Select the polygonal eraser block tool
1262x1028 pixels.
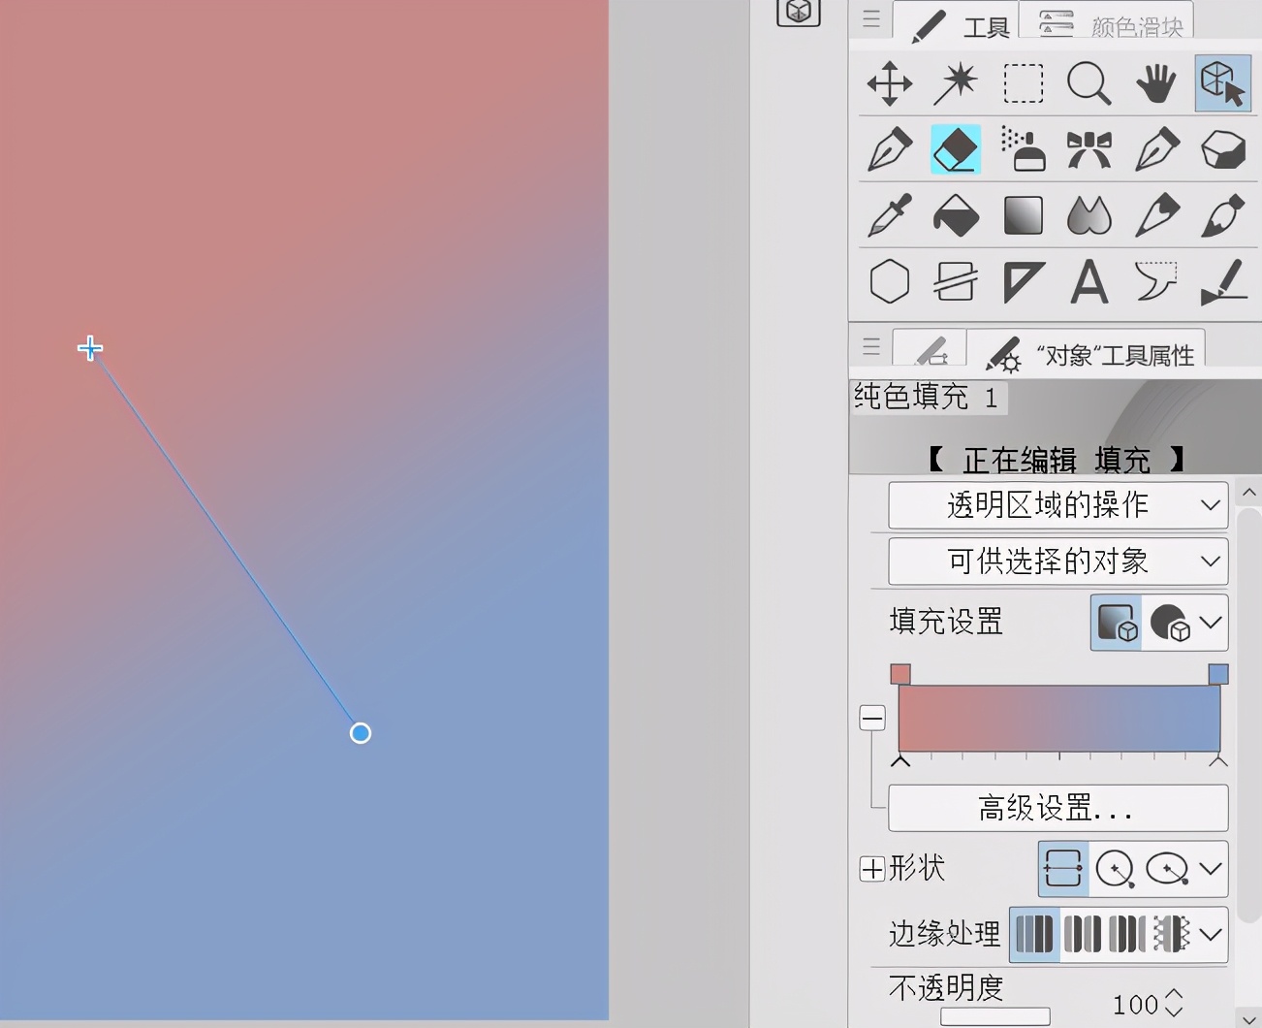point(1223,149)
